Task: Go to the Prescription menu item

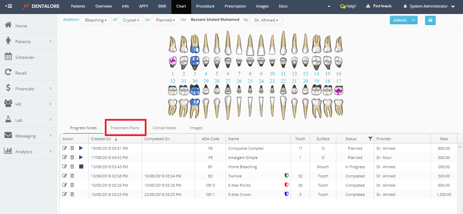Action: [x=235, y=6]
